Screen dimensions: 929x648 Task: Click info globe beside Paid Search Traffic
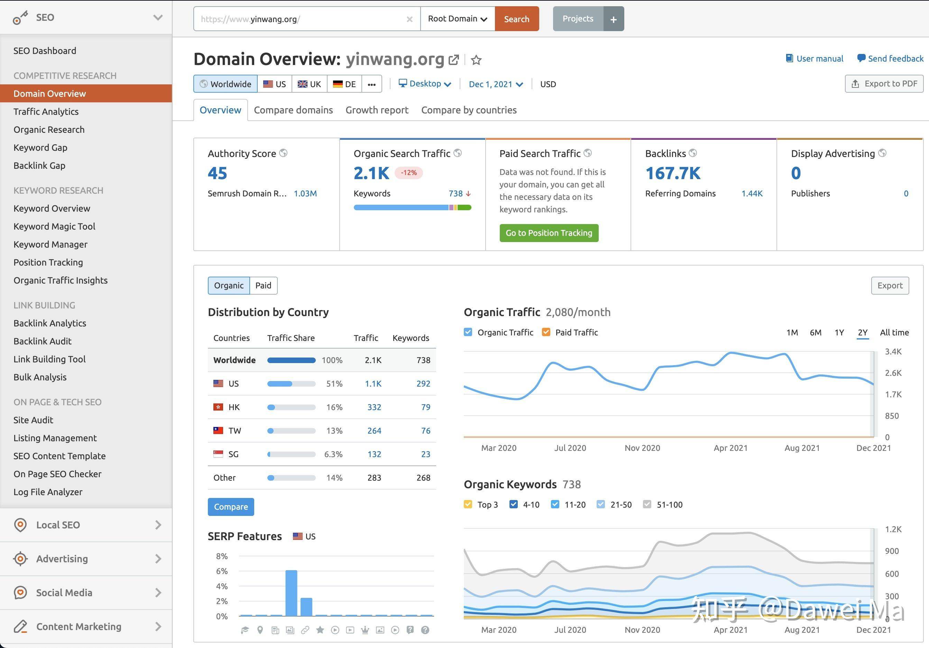(x=588, y=153)
